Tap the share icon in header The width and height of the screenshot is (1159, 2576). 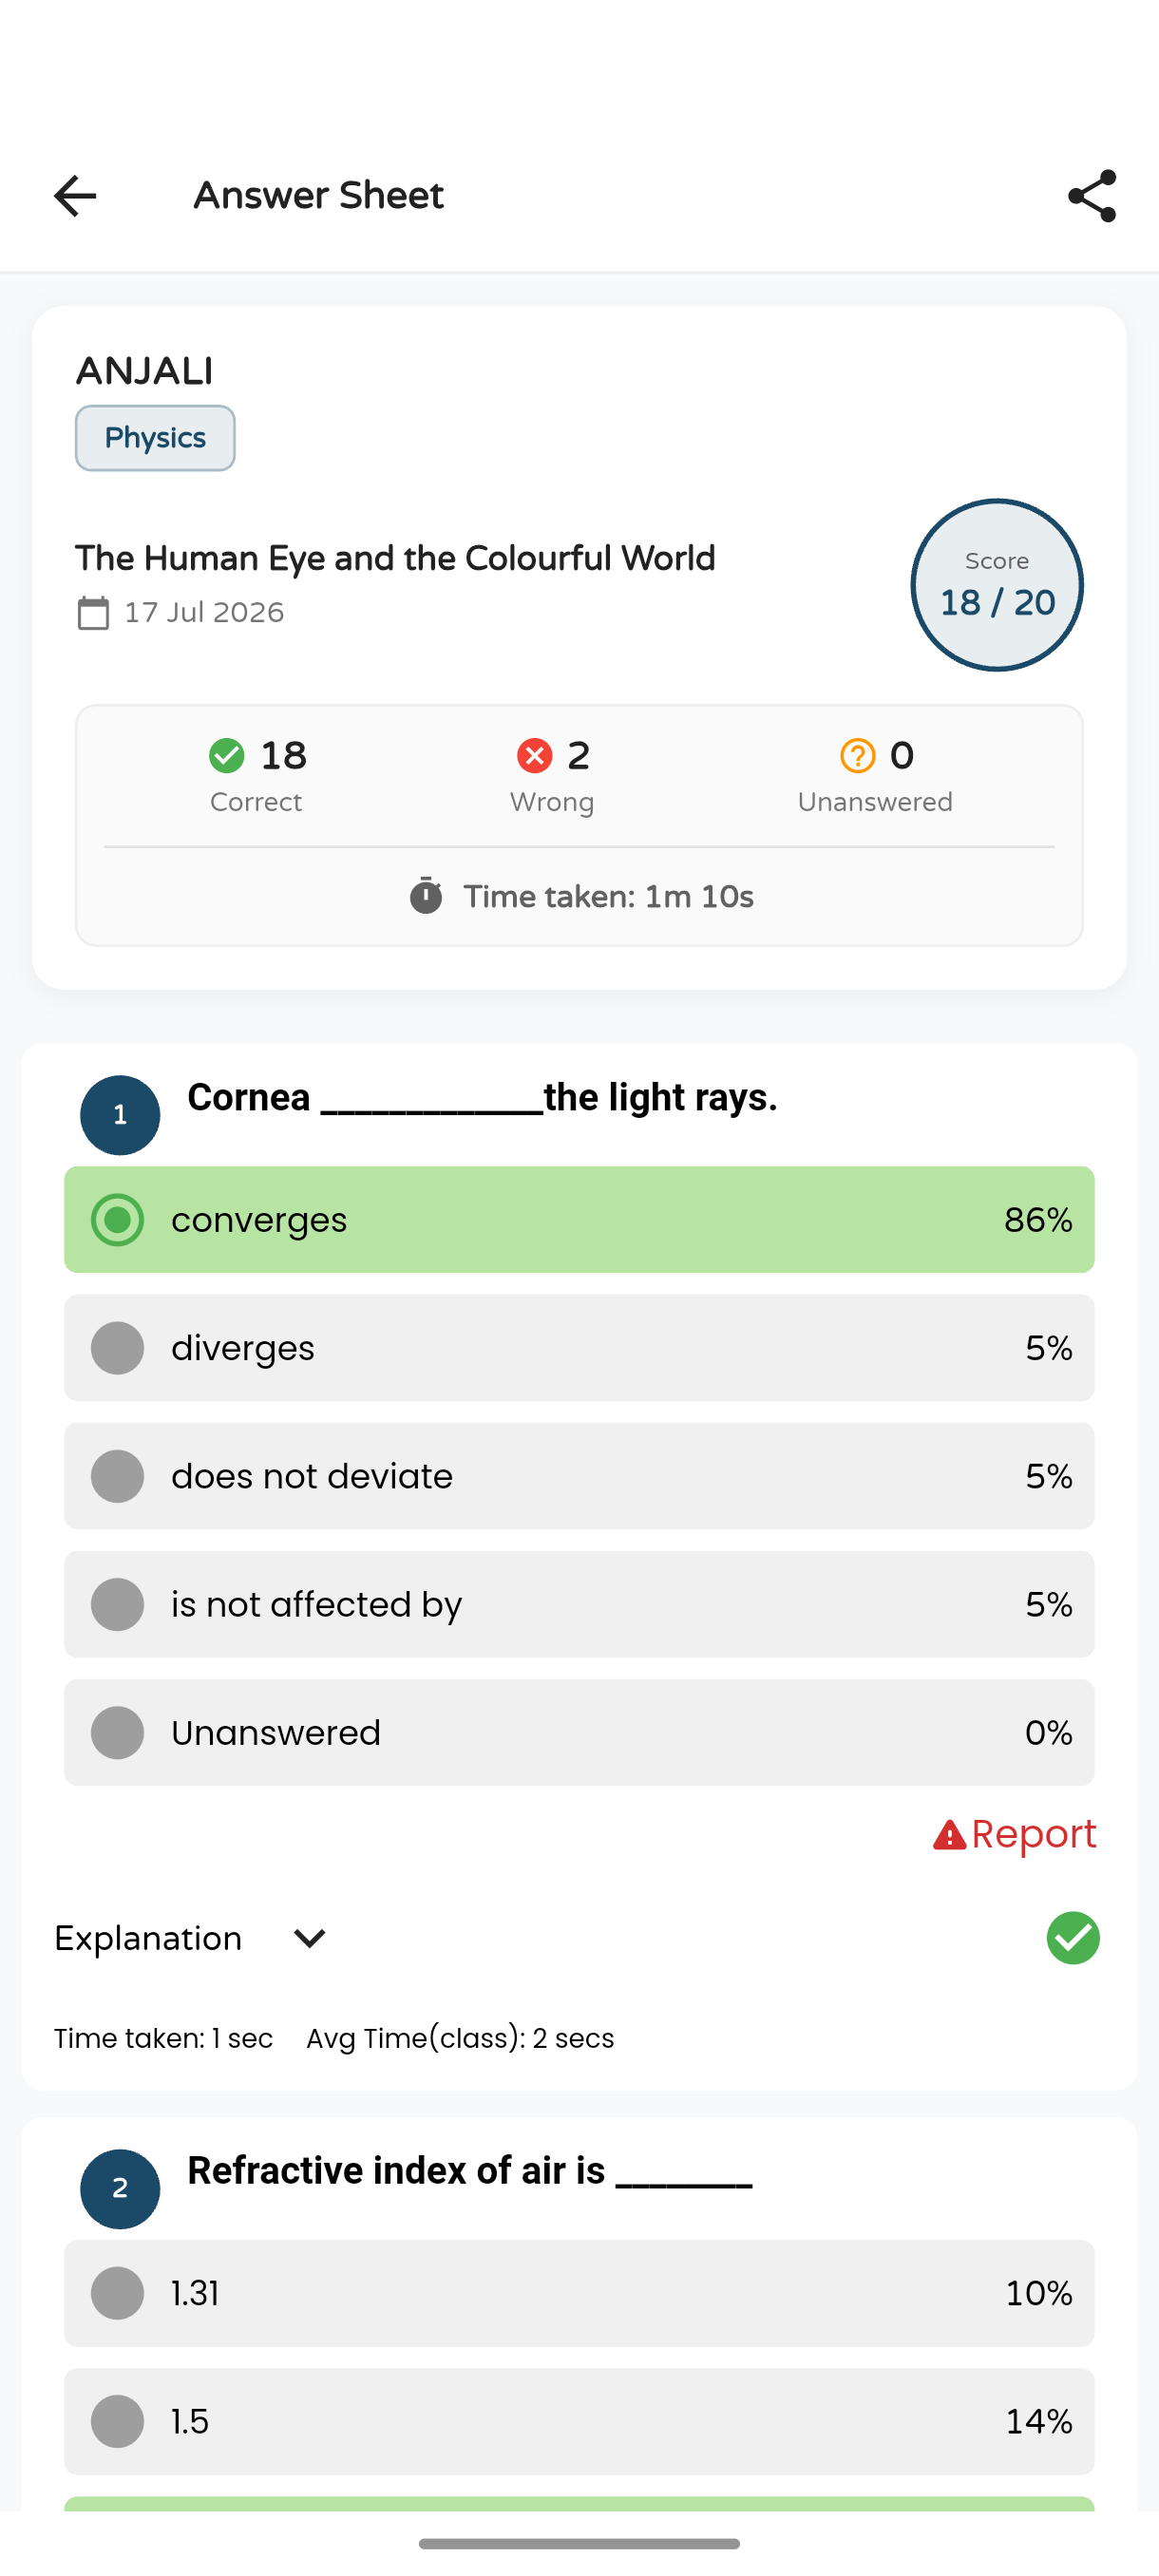[x=1091, y=196]
